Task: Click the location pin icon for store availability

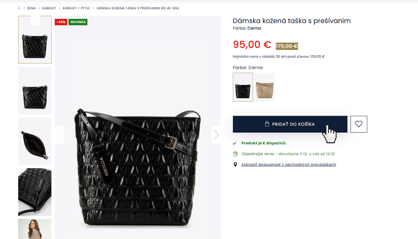Action: (235, 164)
